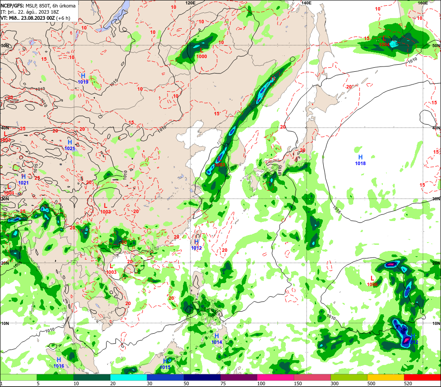Click the 'VT: Mið.. 23.08.2023 00Z (+6 h)' line
The image size is (441, 387).
[x=35, y=18]
